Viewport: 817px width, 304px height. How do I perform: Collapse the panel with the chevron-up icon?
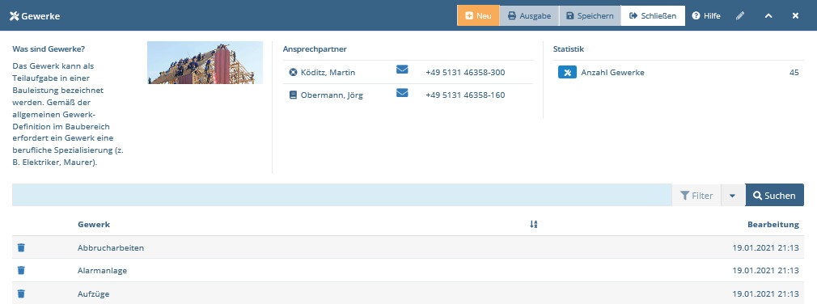point(768,15)
